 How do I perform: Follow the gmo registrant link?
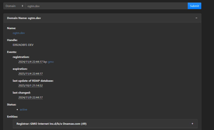[x=51, y=62]
